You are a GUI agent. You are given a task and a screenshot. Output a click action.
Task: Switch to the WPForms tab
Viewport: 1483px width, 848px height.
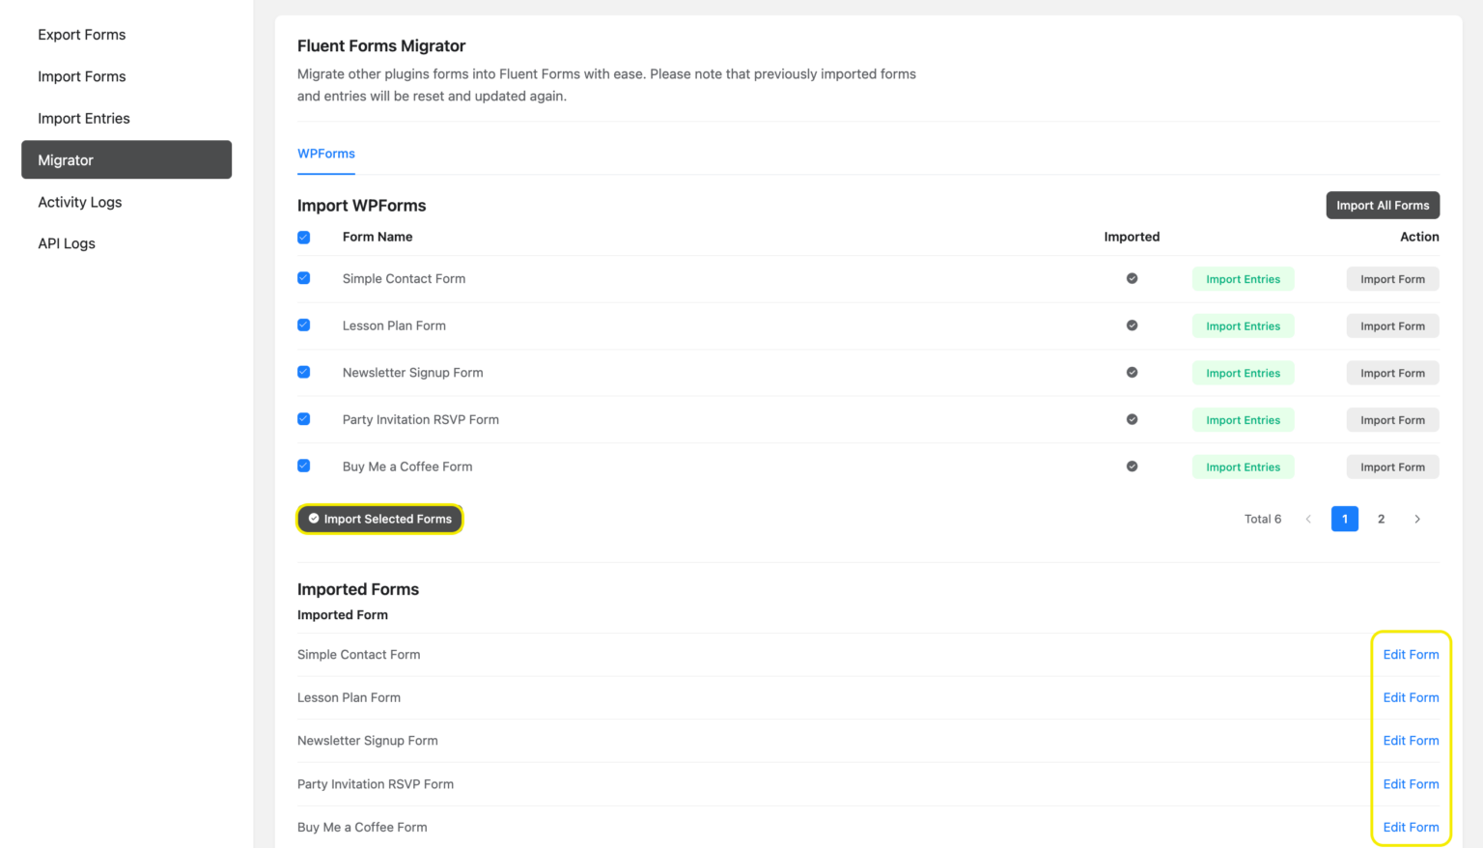pyautogui.click(x=326, y=153)
